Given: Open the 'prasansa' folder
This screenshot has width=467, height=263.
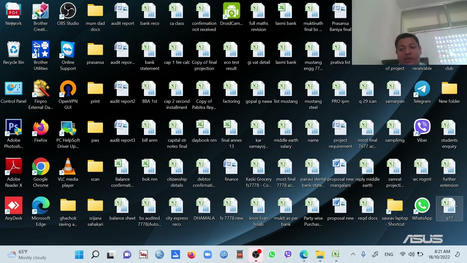Looking at the screenshot, I should (95, 54).
